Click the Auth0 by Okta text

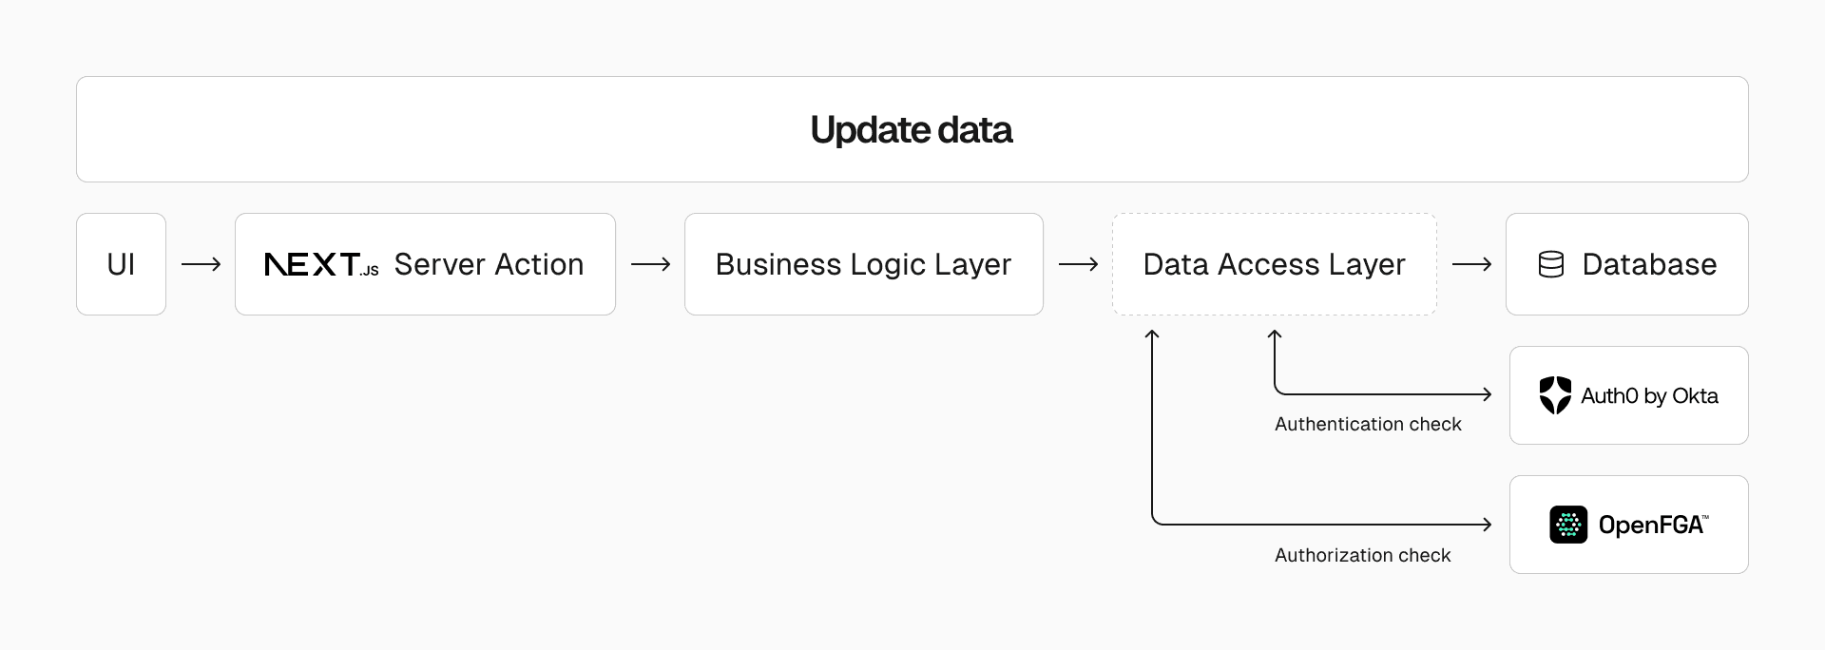point(1649,395)
